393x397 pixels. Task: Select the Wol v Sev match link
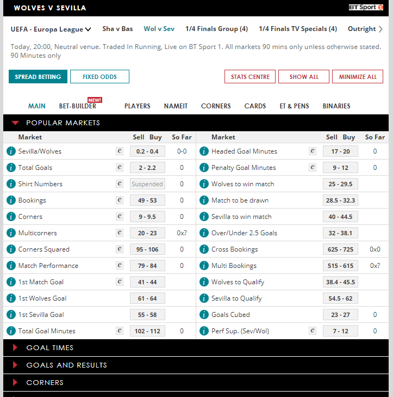(159, 29)
